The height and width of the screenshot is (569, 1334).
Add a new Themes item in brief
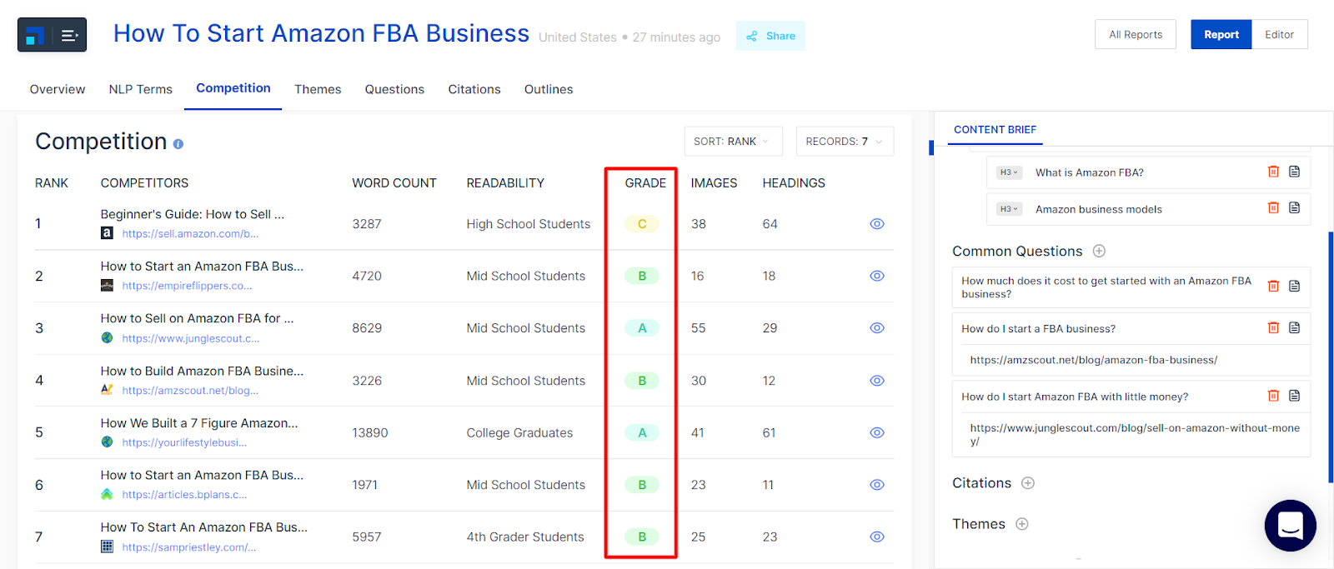(x=1022, y=524)
